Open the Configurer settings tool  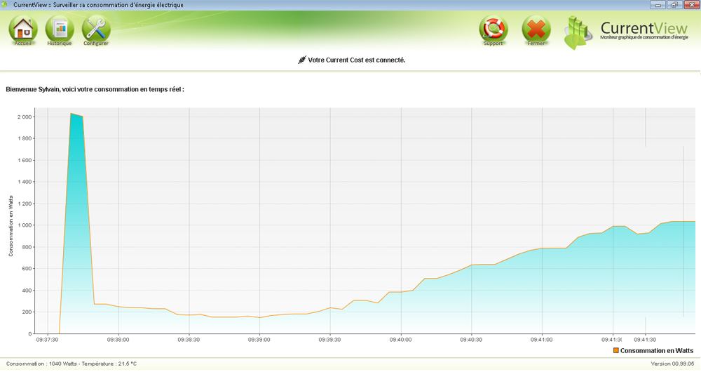click(96, 29)
